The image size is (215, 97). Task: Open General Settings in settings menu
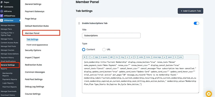point(33,4)
